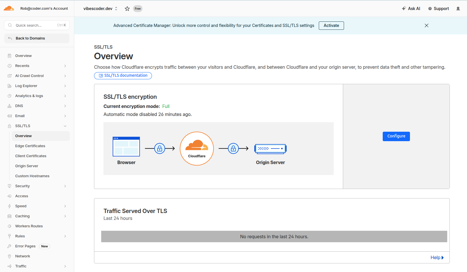The width and height of the screenshot is (467, 272).
Task: Click the Recents clock icon
Action: (9, 66)
